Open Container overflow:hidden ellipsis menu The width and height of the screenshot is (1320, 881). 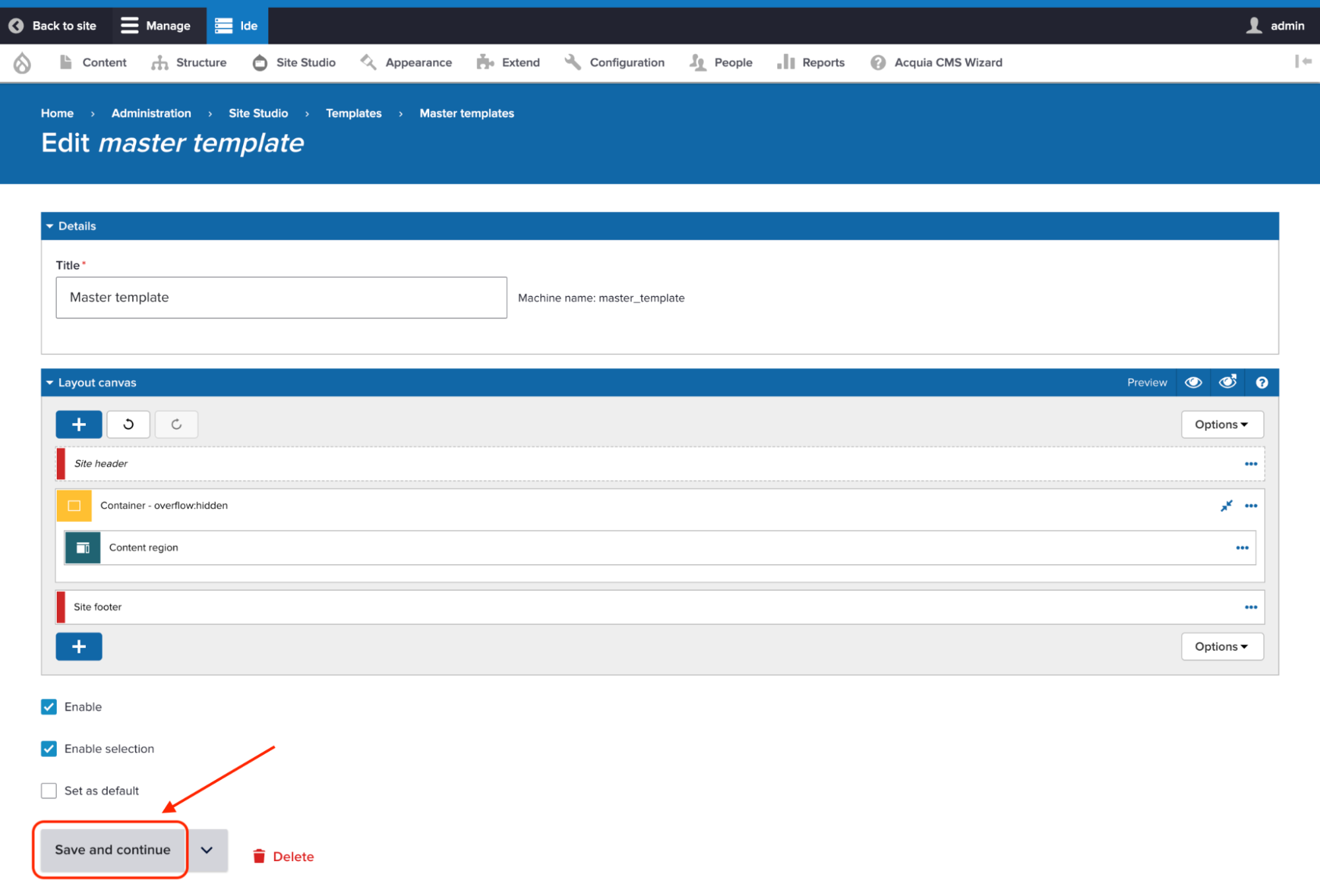(x=1251, y=506)
